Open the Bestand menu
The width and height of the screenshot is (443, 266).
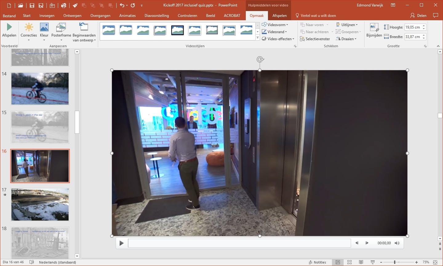pos(9,16)
